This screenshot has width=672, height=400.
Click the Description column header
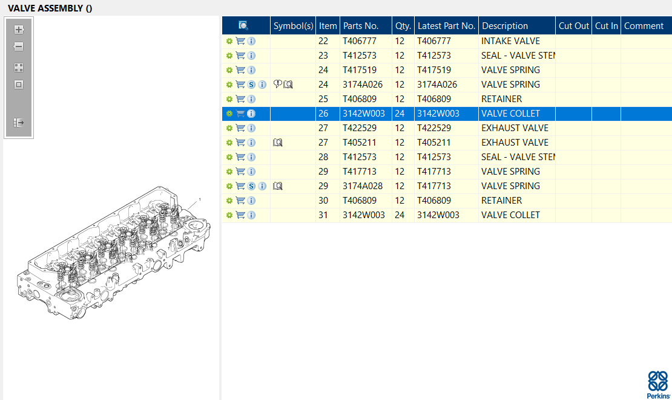505,26
